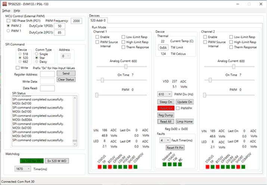Click Channel 2 Analog Current slider handle

(234, 67)
